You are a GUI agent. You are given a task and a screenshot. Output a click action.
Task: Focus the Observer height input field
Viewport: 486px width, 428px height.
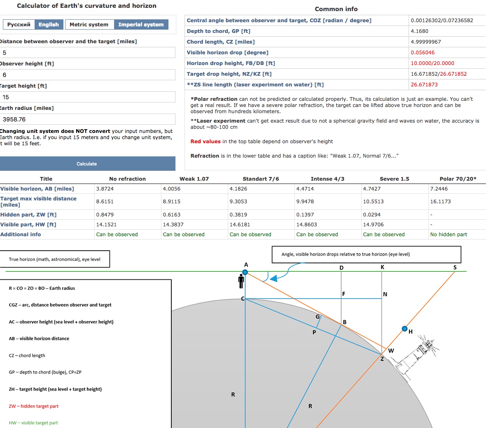[x=87, y=75]
